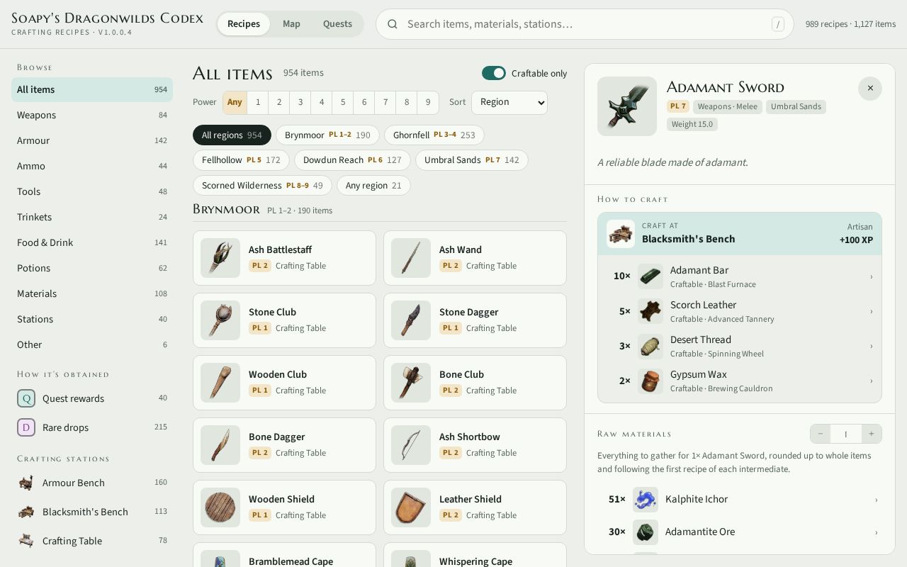
Task: Click the Bone Club item icon
Action: coord(411,383)
